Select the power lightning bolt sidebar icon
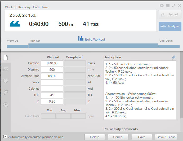Screen dimensions: 183x141 point(6,92)
